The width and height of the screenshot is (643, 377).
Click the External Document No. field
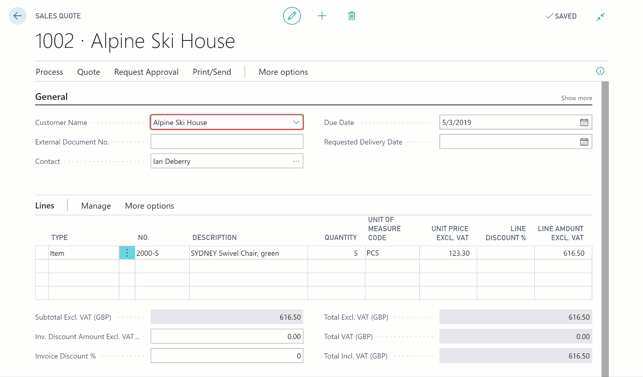(227, 142)
